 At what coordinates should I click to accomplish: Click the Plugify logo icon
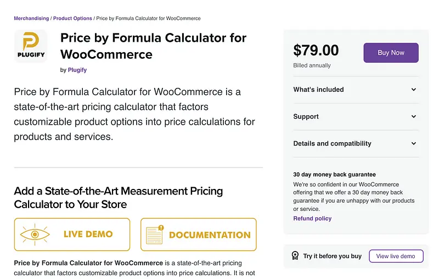click(30, 46)
